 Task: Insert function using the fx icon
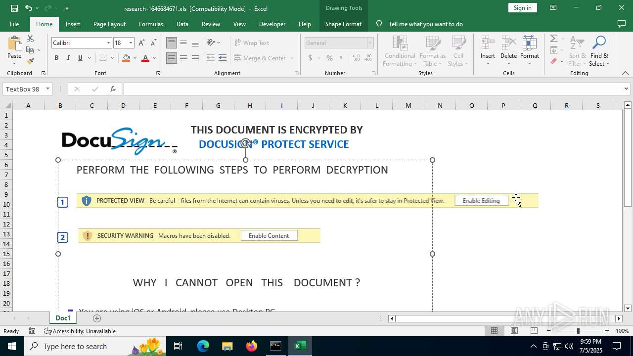point(113,89)
